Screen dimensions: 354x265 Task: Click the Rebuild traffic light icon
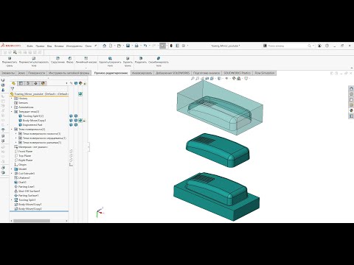pos(171,46)
